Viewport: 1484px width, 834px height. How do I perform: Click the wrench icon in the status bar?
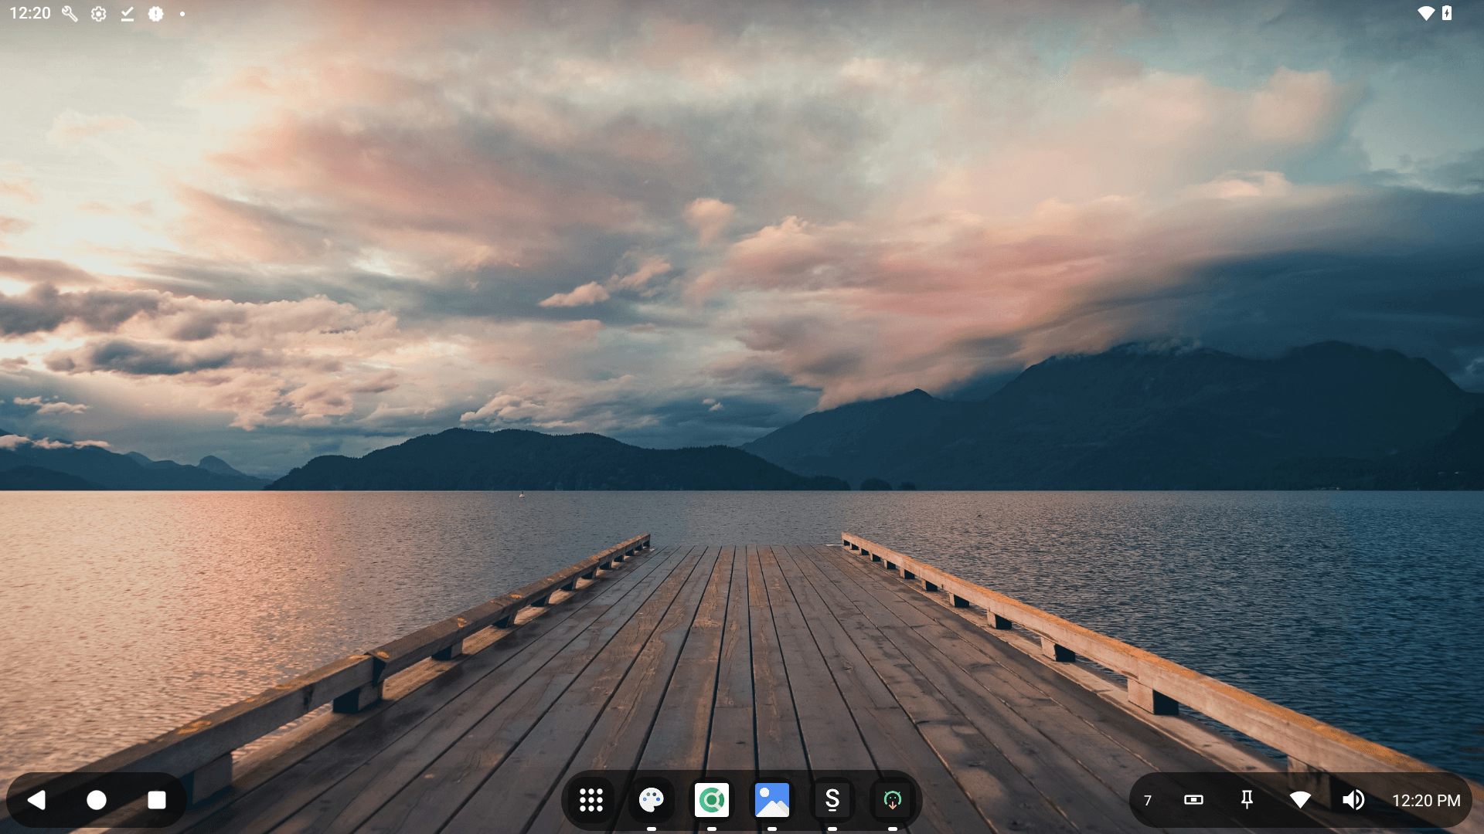pos(70,14)
